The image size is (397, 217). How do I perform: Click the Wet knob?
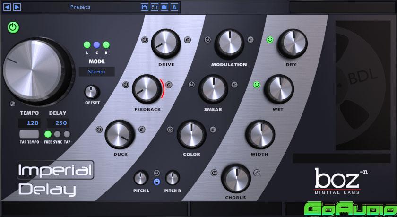coord(279,89)
